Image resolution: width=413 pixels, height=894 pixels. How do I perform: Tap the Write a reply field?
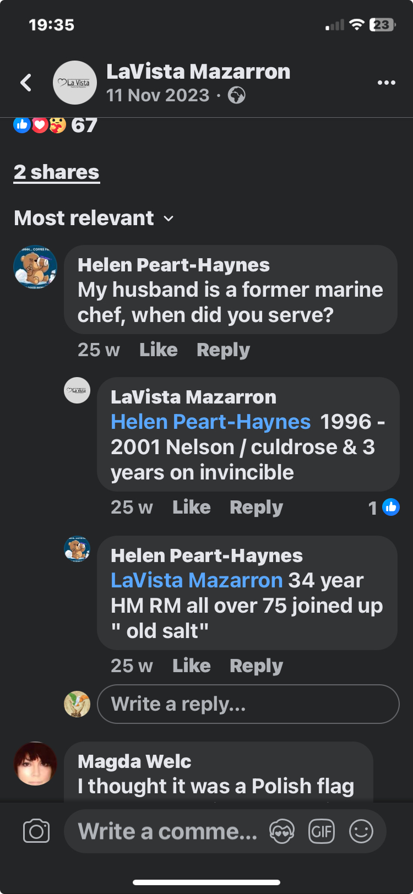pos(248,704)
